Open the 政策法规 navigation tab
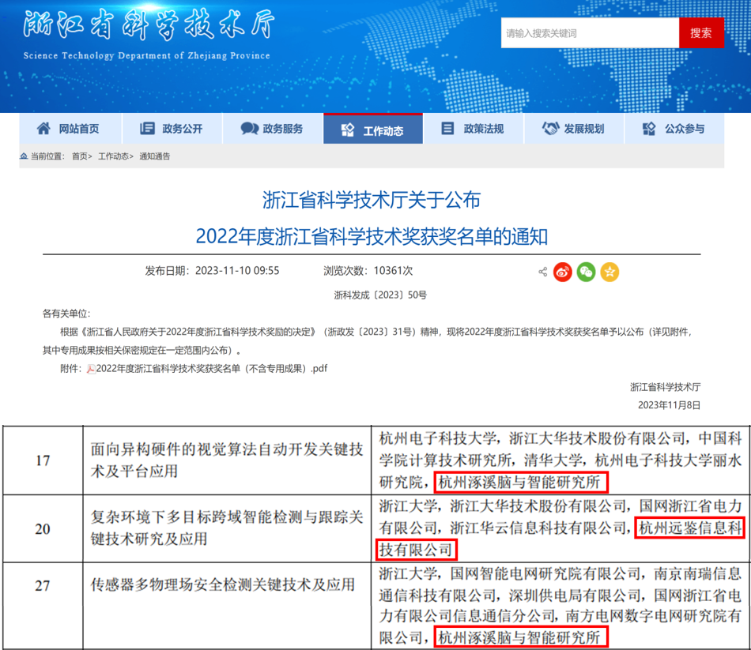 pyautogui.click(x=474, y=129)
